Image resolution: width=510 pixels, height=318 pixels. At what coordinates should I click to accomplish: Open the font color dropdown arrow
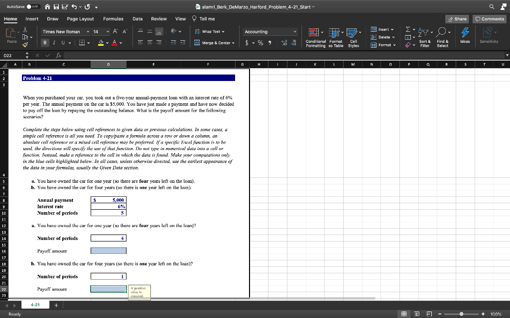(x=121, y=43)
